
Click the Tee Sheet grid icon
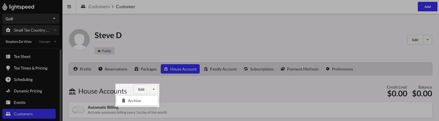8,57
